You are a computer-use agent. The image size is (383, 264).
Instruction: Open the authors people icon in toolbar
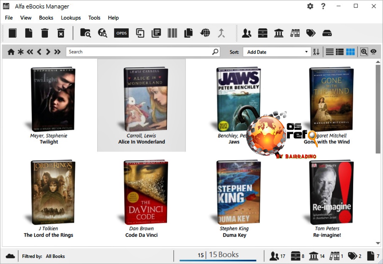tap(247, 33)
